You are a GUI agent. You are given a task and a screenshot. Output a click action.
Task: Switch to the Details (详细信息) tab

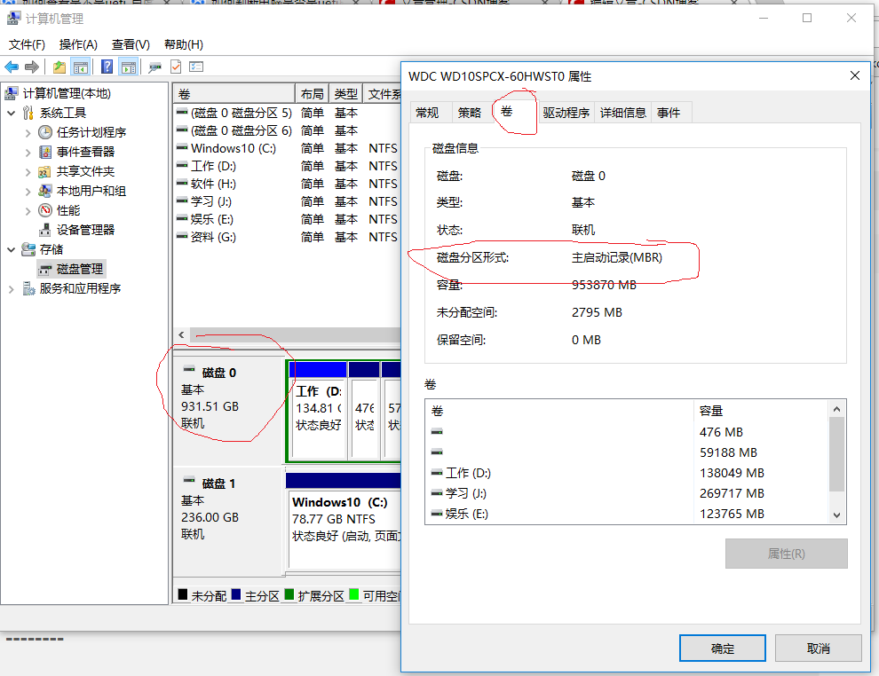pos(622,113)
